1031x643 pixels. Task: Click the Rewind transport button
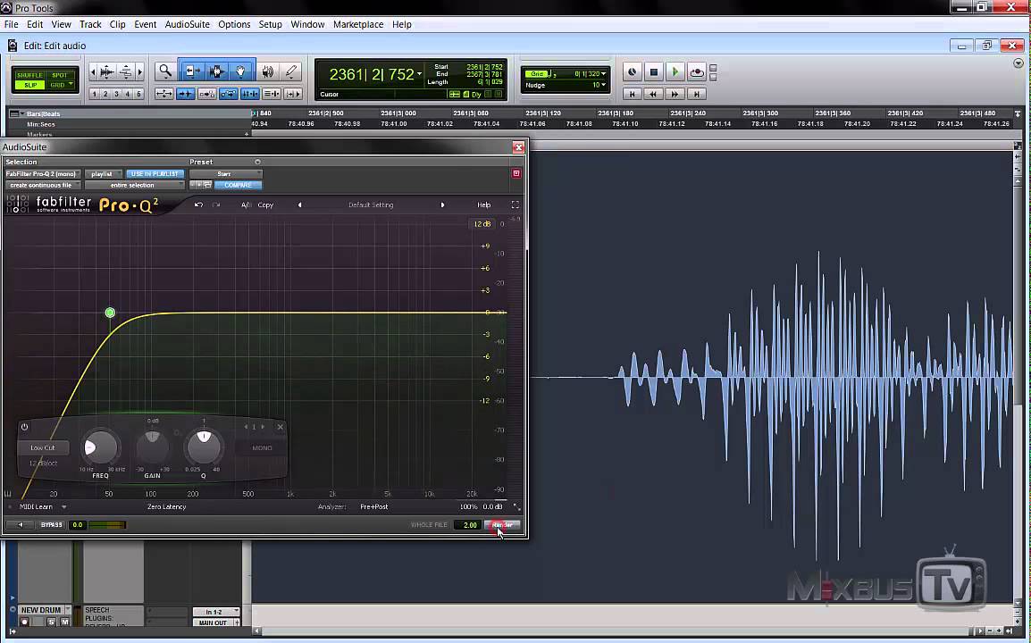pyautogui.click(x=653, y=94)
